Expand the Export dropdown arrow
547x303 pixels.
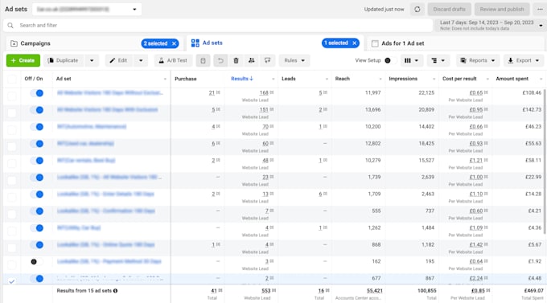pos(537,60)
